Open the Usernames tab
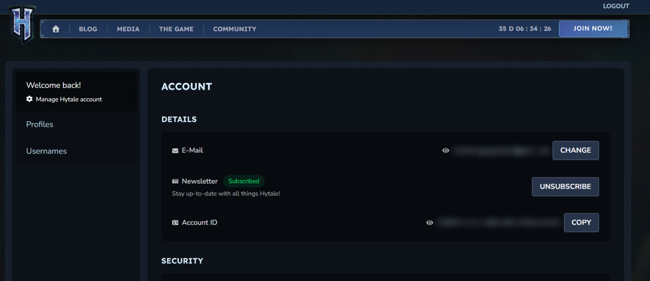 pos(47,151)
